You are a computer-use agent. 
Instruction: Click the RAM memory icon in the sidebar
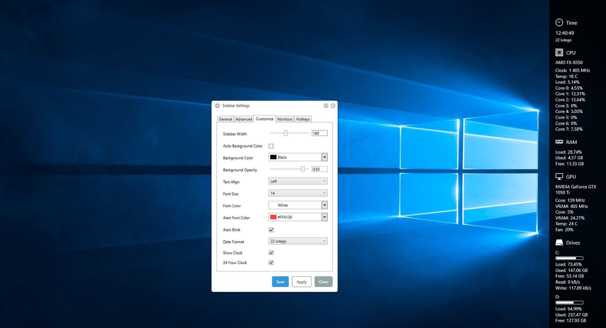[559, 142]
